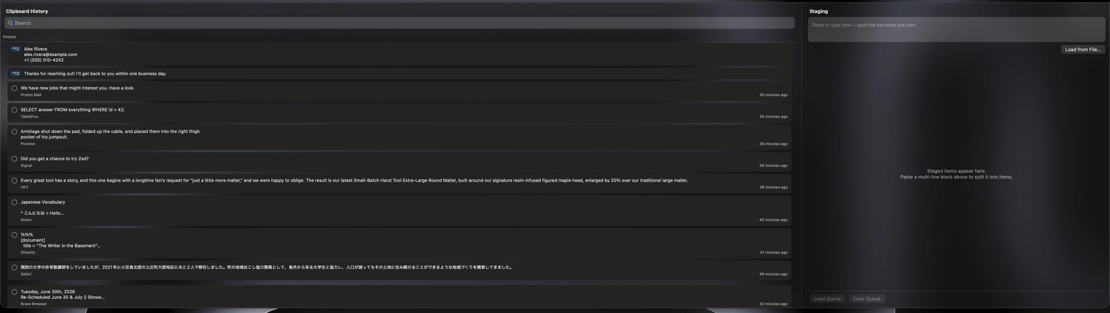The width and height of the screenshot is (1110, 313).
Task: Toggle the circle next to Armitage text clip
Action: pyautogui.click(x=15, y=132)
